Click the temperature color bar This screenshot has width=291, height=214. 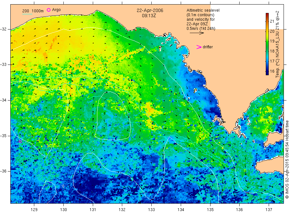tap(267, 44)
